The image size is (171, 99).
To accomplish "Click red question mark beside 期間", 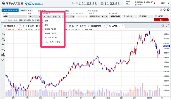I will [x=93, y=13].
